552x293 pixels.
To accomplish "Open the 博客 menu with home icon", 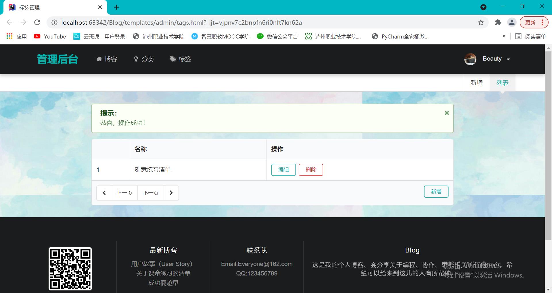I will 107,59.
